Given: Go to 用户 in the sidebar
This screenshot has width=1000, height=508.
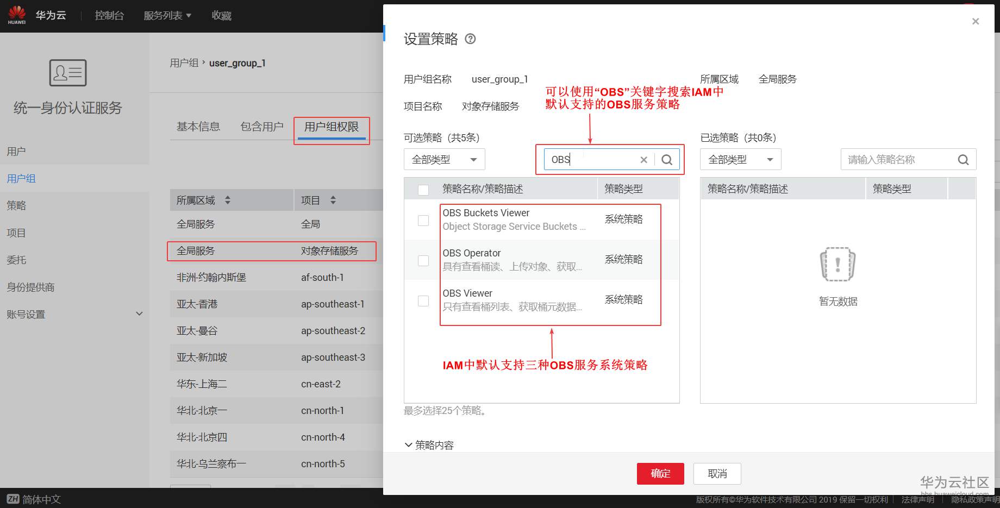Looking at the screenshot, I should [16, 152].
